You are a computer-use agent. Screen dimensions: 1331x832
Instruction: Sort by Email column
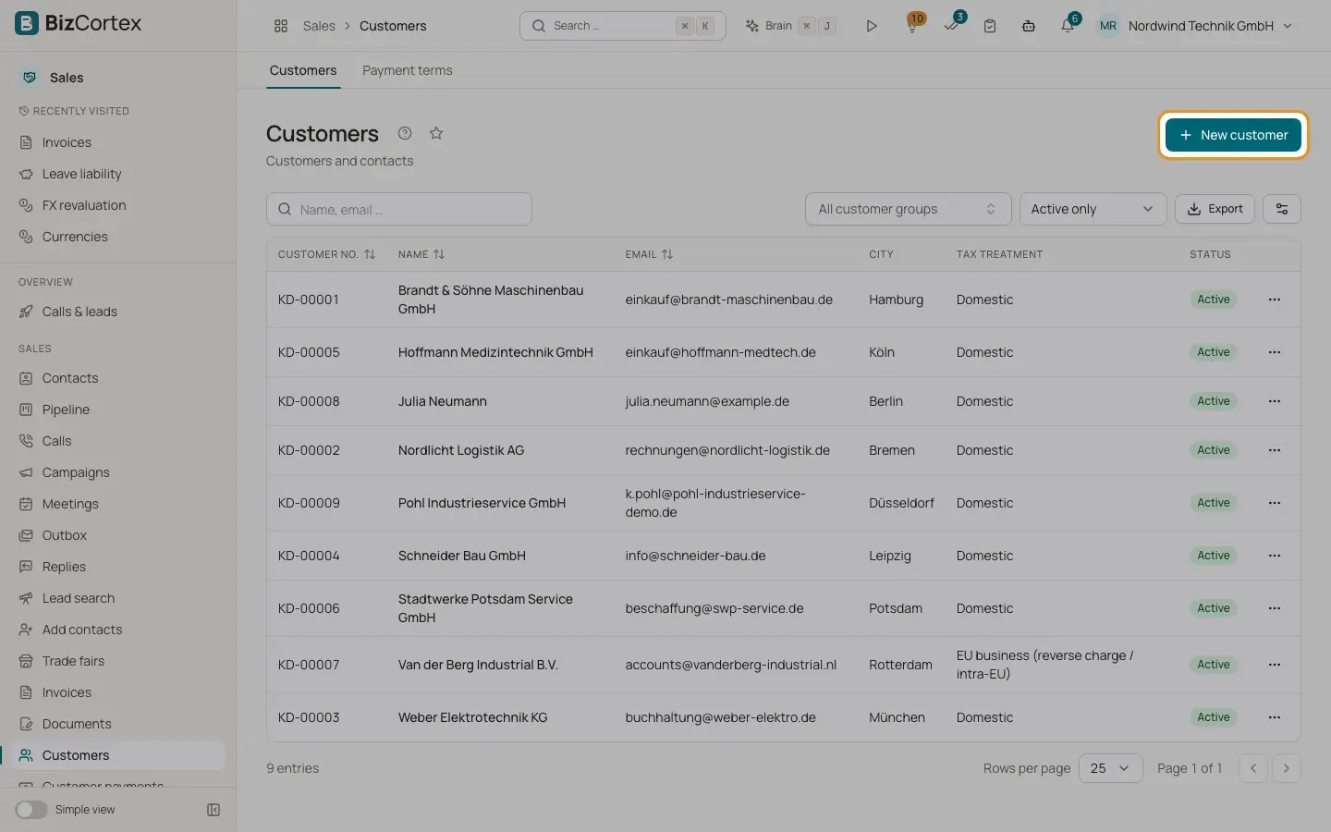pyautogui.click(x=649, y=254)
